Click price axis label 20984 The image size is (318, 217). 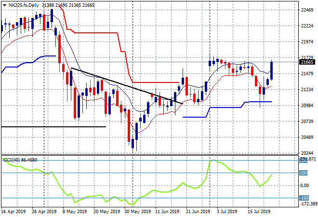click(x=307, y=105)
